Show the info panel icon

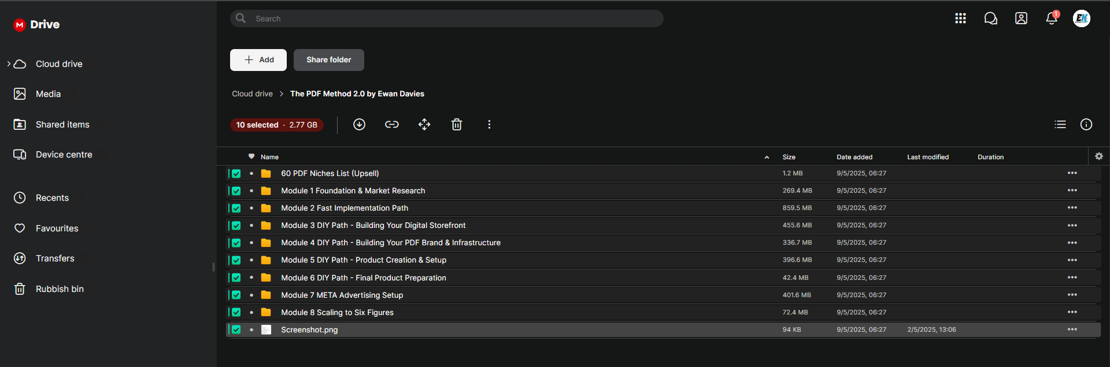point(1086,125)
